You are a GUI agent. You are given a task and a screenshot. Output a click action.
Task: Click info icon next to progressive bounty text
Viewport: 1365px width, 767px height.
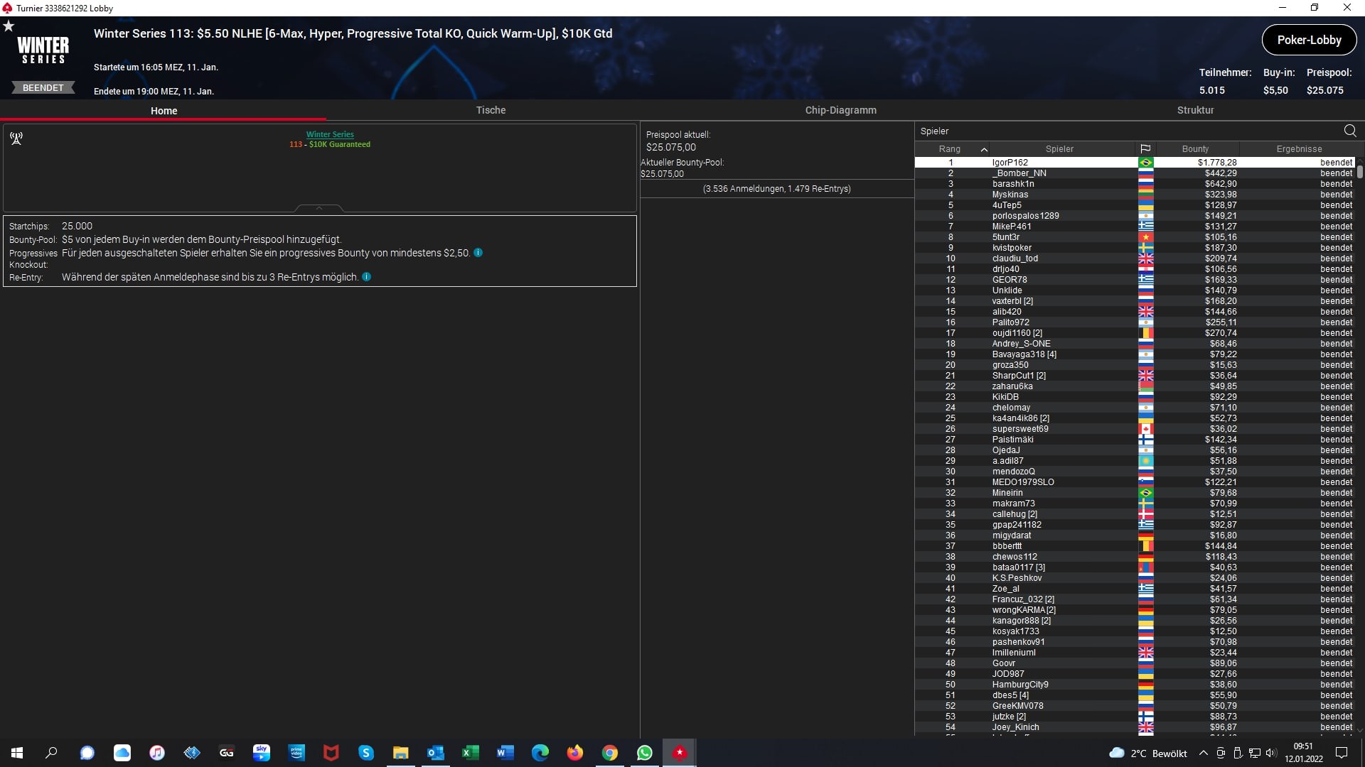pos(478,253)
